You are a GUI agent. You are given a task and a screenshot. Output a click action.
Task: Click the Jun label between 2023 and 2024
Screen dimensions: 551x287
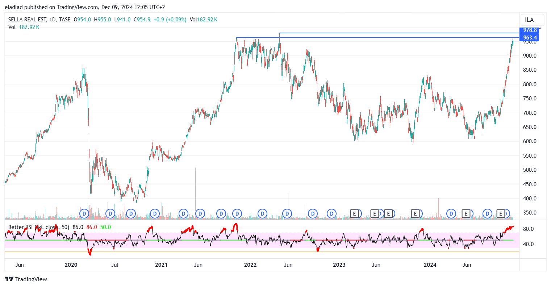(x=376, y=265)
